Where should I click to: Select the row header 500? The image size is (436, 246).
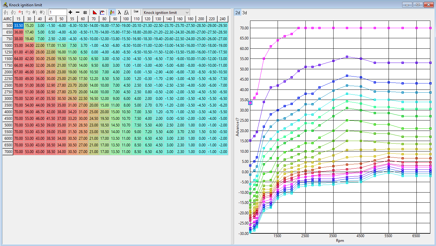point(8,25)
